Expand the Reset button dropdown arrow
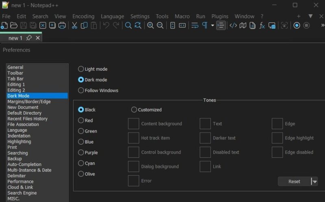325x202 pixels. pos(314,181)
